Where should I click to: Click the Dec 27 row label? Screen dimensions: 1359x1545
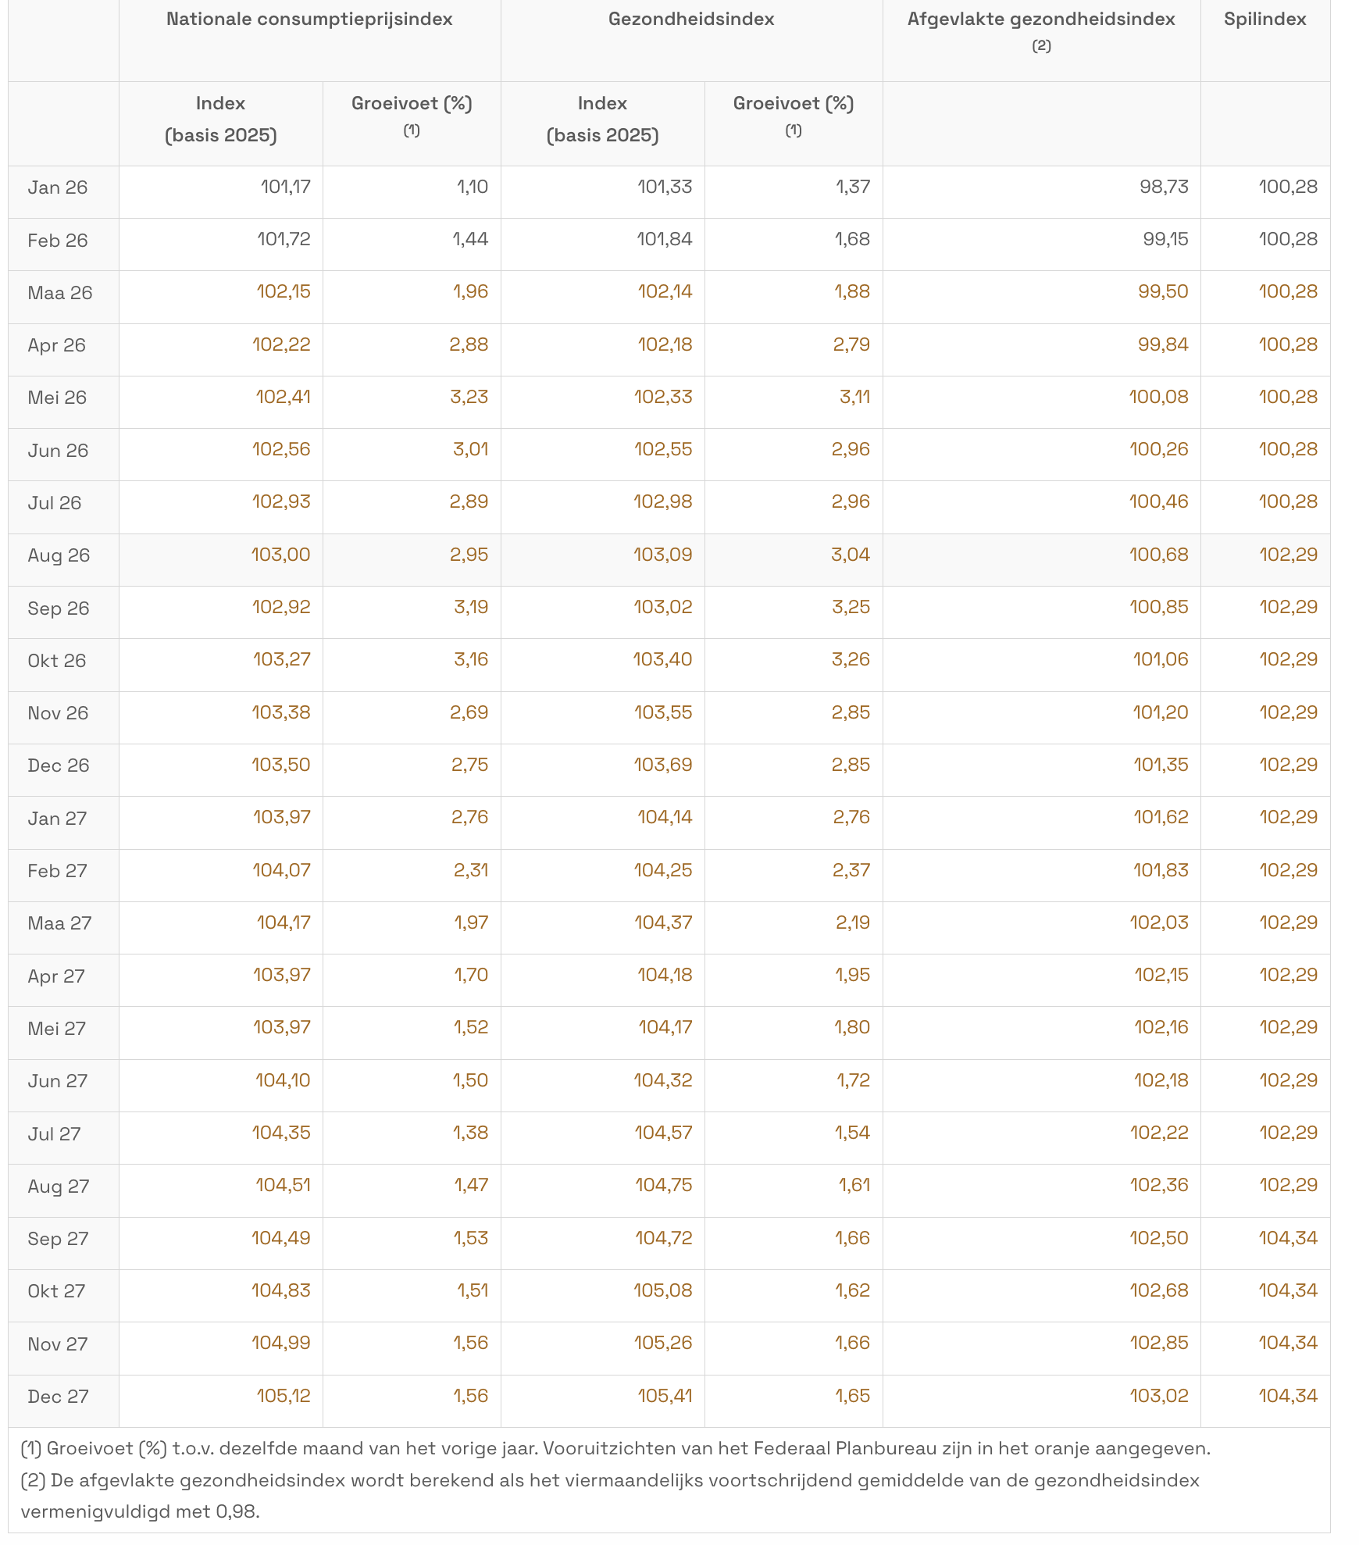(59, 1397)
